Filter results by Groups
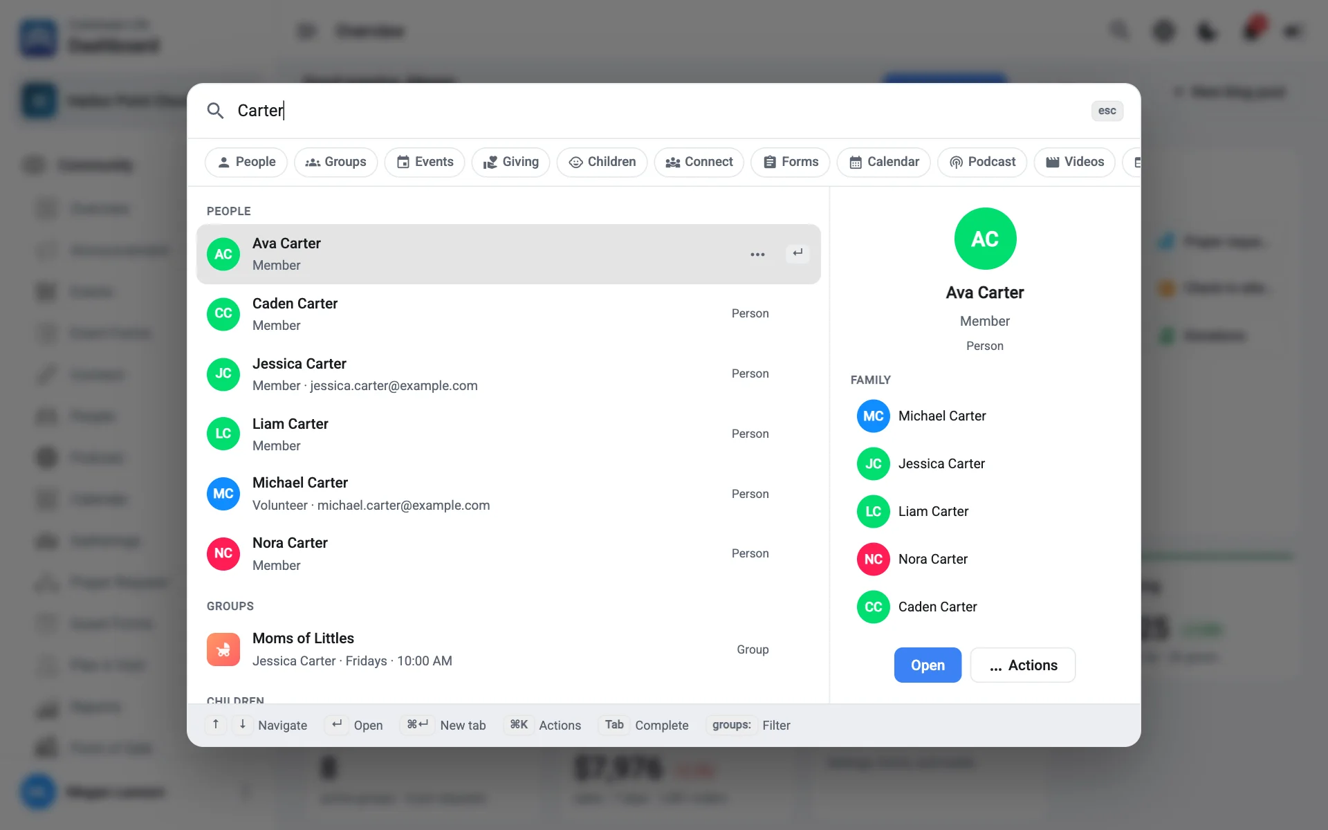Viewport: 1328px width, 830px height. pyautogui.click(x=335, y=162)
